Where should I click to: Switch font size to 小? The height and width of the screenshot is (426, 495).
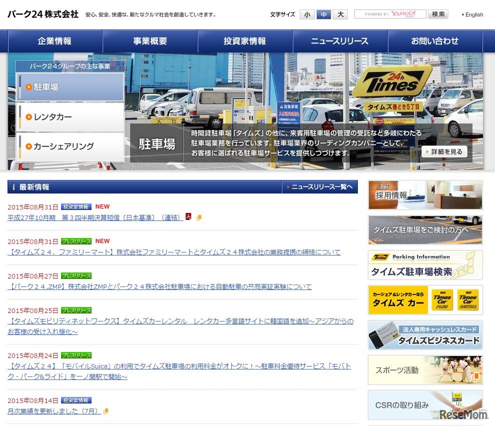(307, 14)
